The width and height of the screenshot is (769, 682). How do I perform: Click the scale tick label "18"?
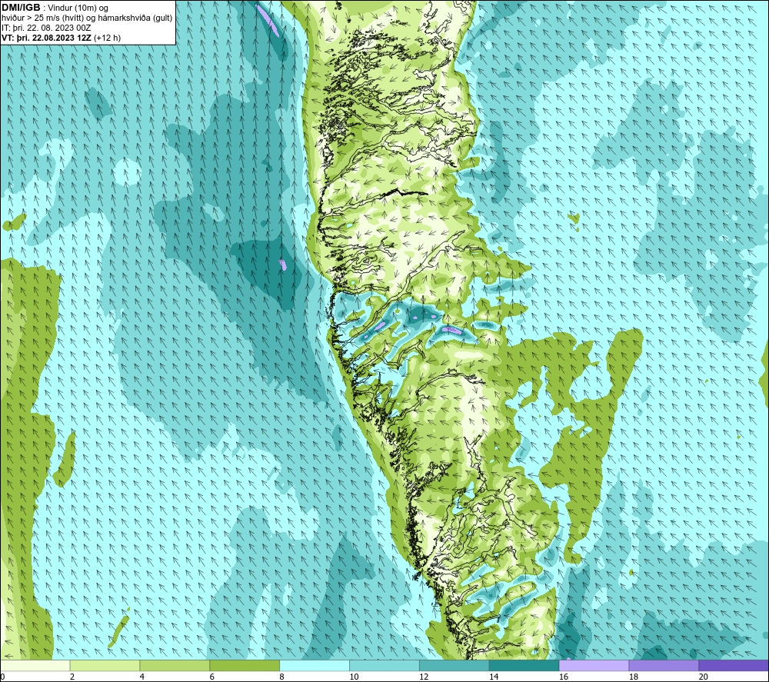pos(633,677)
